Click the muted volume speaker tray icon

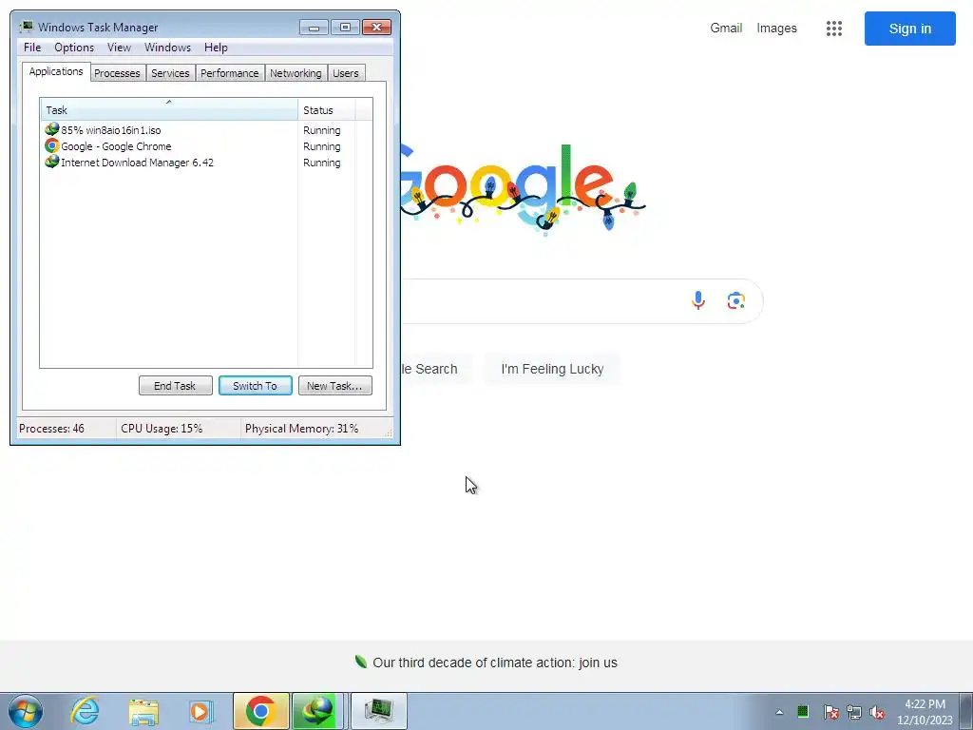[x=877, y=712]
